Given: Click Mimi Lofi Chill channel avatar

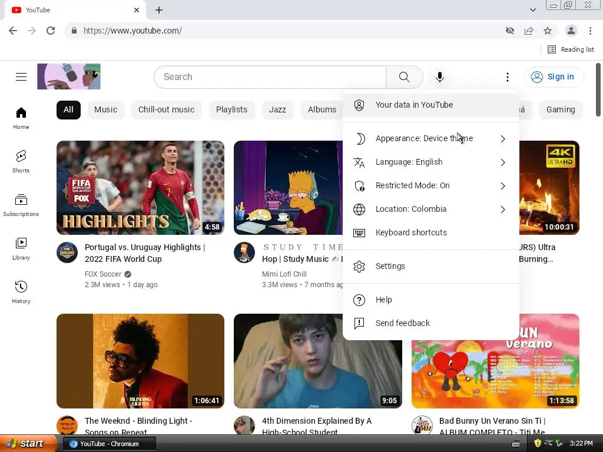Looking at the screenshot, I should (x=244, y=252).
